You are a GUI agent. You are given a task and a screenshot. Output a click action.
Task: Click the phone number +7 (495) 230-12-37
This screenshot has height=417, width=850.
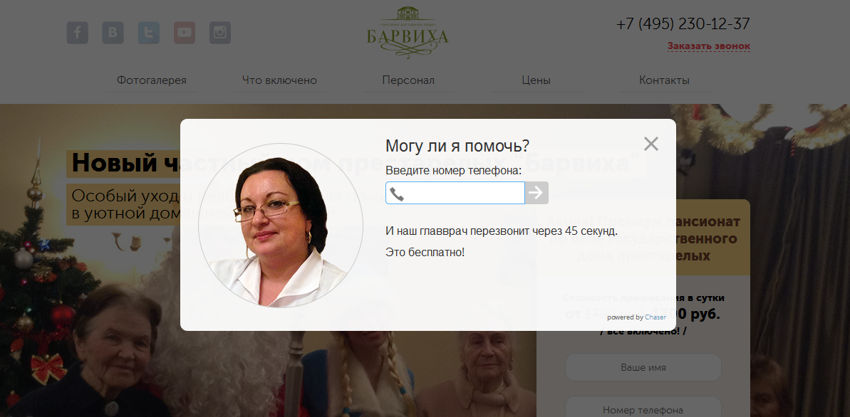coord(683,23)
